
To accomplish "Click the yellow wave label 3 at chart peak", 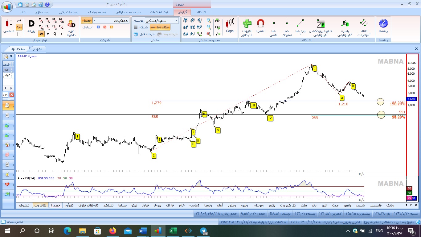I will click(315, 69).
